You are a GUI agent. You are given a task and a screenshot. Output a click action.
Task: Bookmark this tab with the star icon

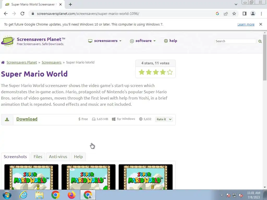coord(234,14)
